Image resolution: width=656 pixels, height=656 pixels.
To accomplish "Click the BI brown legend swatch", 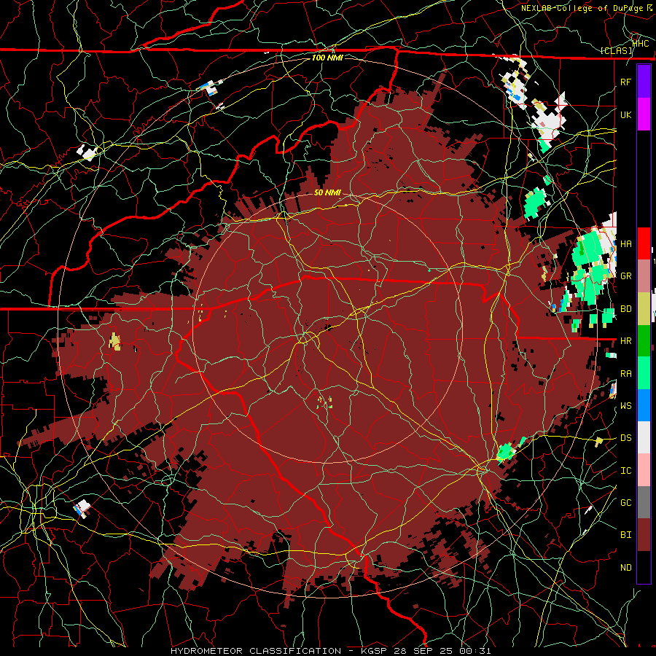I will 644,535.
